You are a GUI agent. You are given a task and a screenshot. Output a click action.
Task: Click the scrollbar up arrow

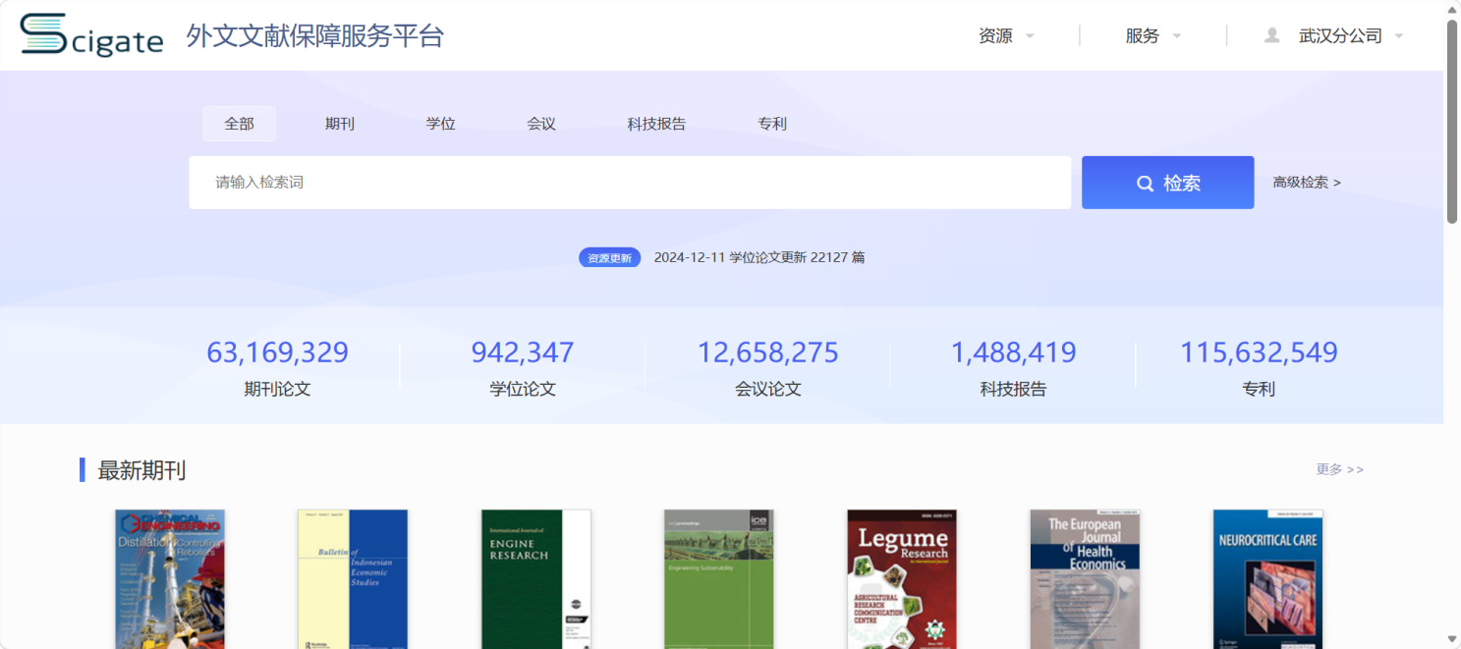click(x=1452, y=9)
